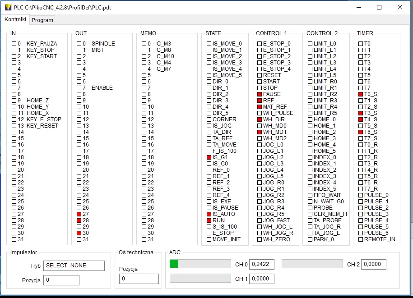413x298 pixels.
Task: Toggle the T3_S timer checkbox
Action: pos(361,113)
